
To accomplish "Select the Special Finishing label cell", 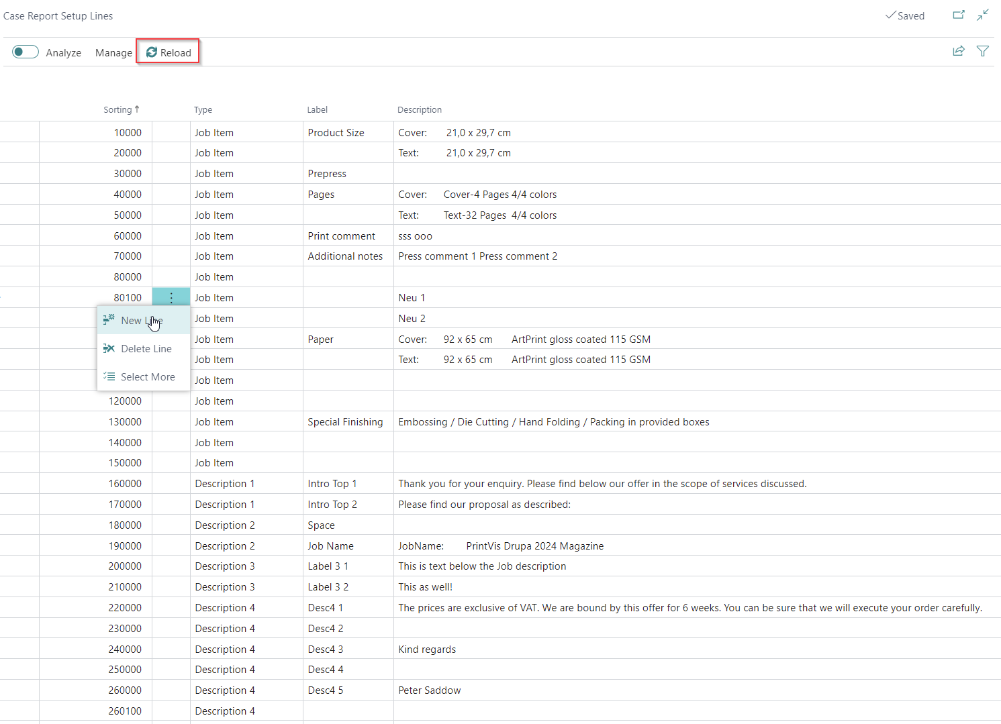I will tap(345, 422).
